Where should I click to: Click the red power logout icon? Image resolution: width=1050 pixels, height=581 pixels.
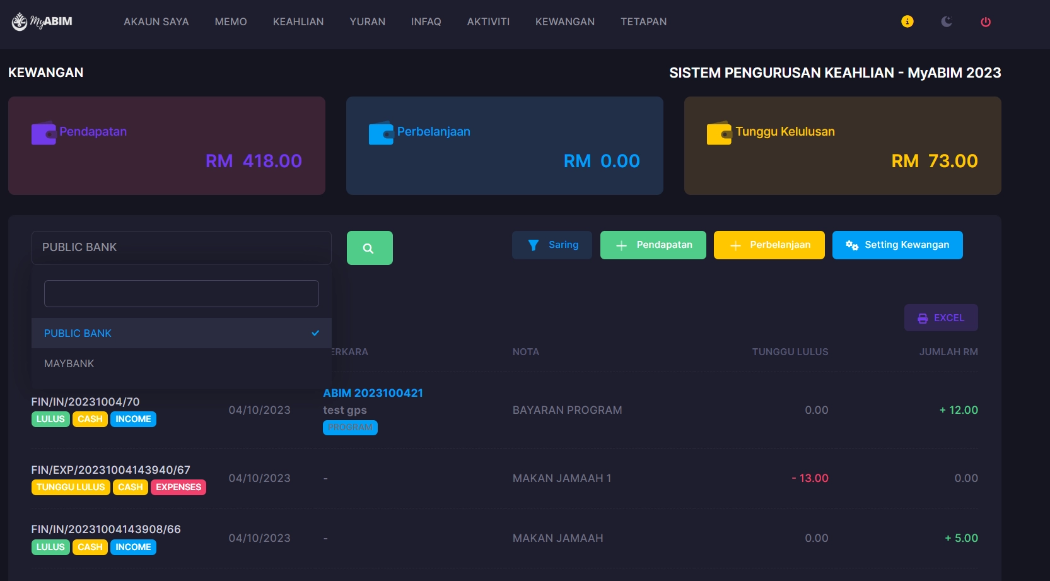click(x=985, y=22)
